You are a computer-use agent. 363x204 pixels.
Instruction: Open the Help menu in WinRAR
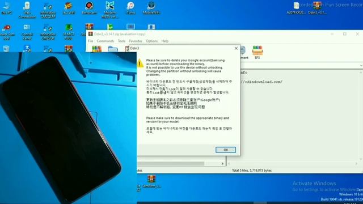click(x=165, y=41)
